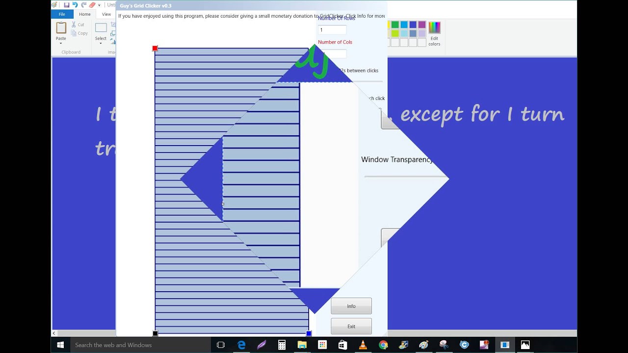
Task: Click the Exit button in Grid Clicker
Action: [351, 326]
